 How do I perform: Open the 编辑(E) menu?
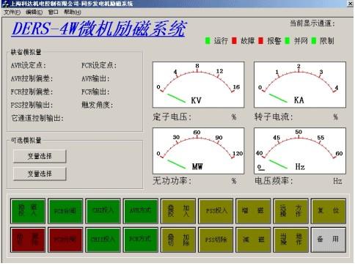pos(34,12)
